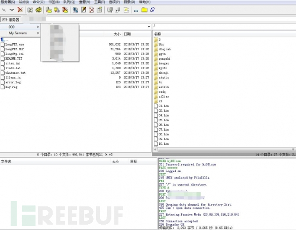
Task: Click the red X disconnect toolbar icon
Action: coord(20,9)
